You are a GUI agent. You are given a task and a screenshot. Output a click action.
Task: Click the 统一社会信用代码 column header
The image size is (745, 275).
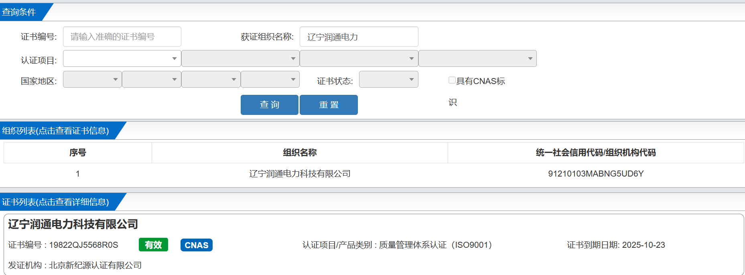click(596, 153)
